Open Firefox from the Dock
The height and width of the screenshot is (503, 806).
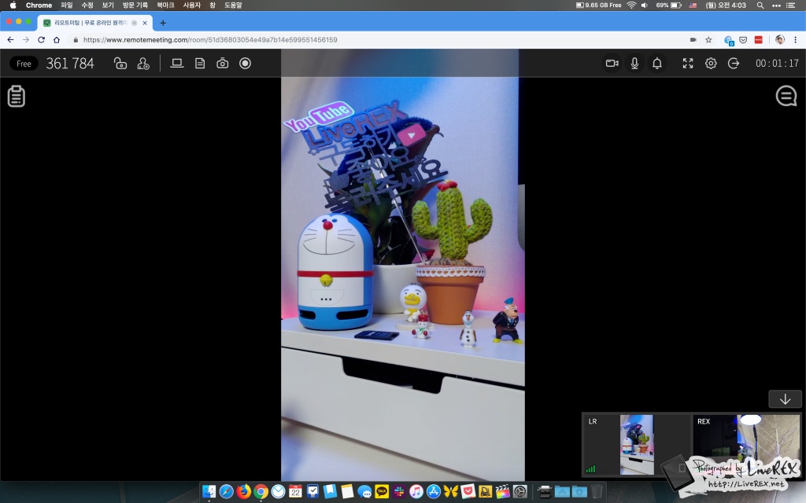click(244, 491)
